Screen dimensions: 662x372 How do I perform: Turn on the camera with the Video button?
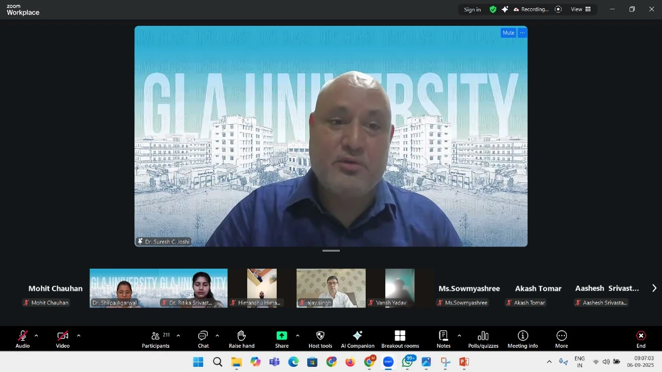click(x=63, y=339)
